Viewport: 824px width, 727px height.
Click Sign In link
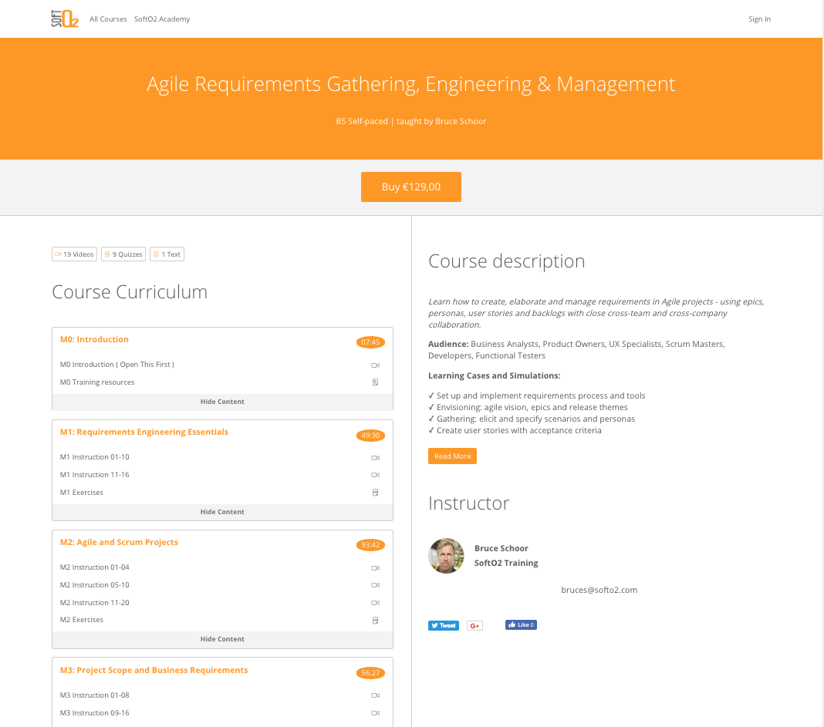759,19
